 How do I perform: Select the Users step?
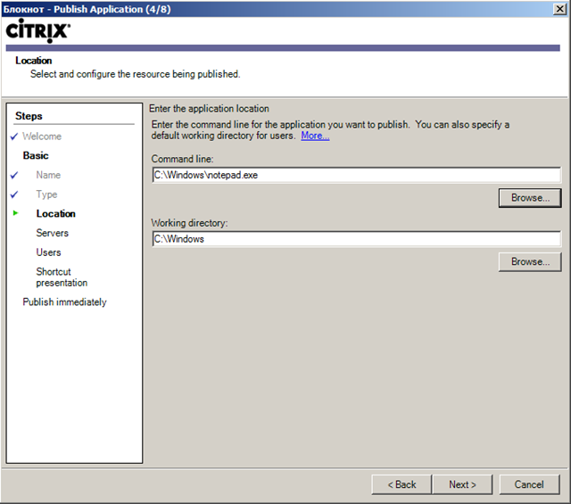(48, 252)
